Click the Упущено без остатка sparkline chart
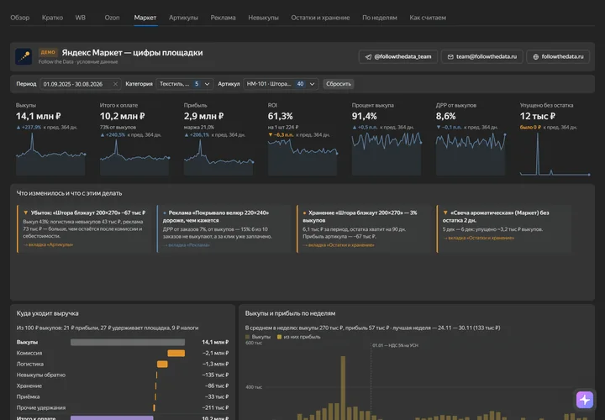Image resolution: width=605 pixels, height=420 pixels. click(x=555, y=154)
